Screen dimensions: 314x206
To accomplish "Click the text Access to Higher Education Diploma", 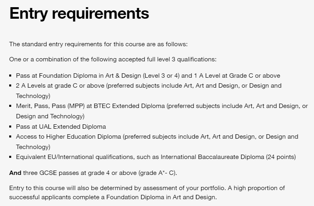I will click(x=68, y=137).
